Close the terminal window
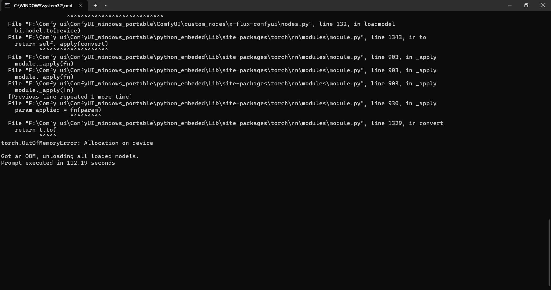This screenshot has width=551, height=290. click(x=543, y=5)
